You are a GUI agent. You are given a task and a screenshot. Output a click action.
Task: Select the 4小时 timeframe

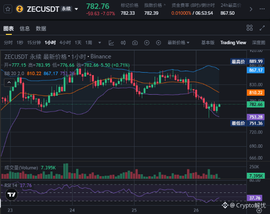[65, 43]
